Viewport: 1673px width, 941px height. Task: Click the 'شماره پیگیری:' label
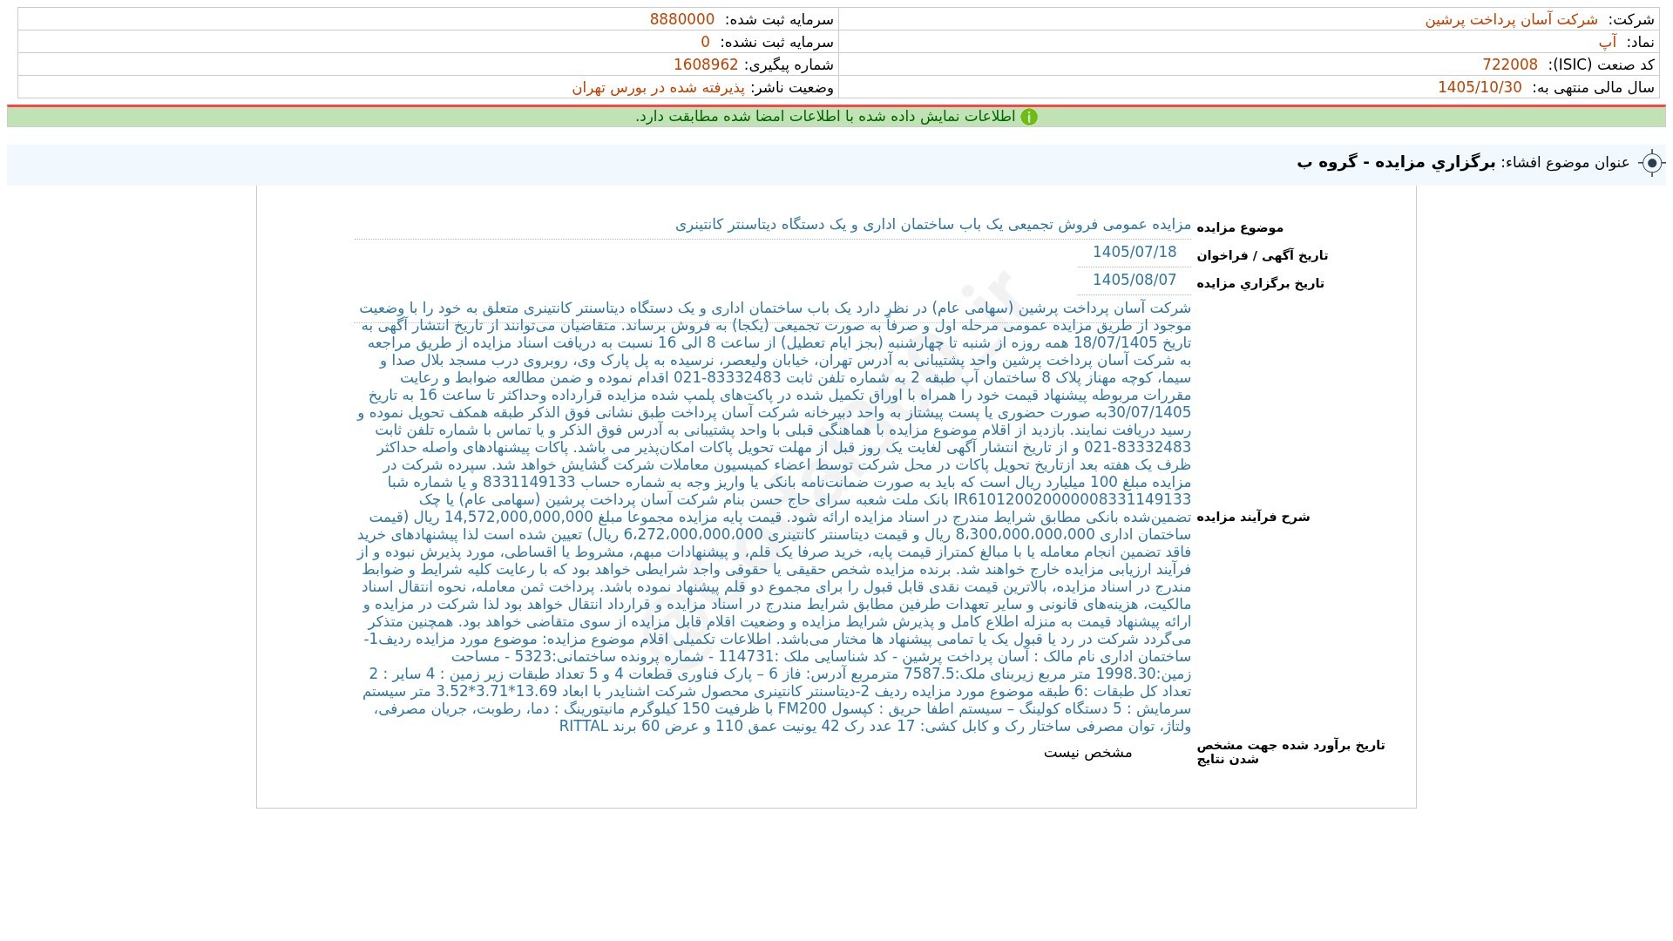pyautogui.click(x=789, y=64)
